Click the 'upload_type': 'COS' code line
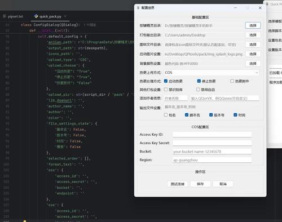The height and width of the screenshot is (222, 282). pyautogui.click(x=69, y=60)
